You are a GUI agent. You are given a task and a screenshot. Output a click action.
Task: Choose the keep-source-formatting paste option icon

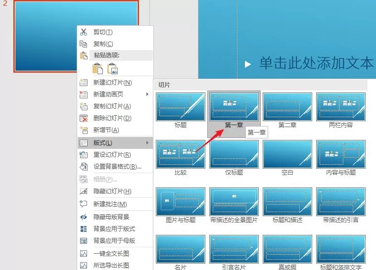coord(97,68)
